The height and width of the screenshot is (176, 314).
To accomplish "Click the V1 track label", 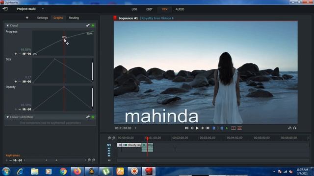I will pyautogui.click(x=109, y=145).
